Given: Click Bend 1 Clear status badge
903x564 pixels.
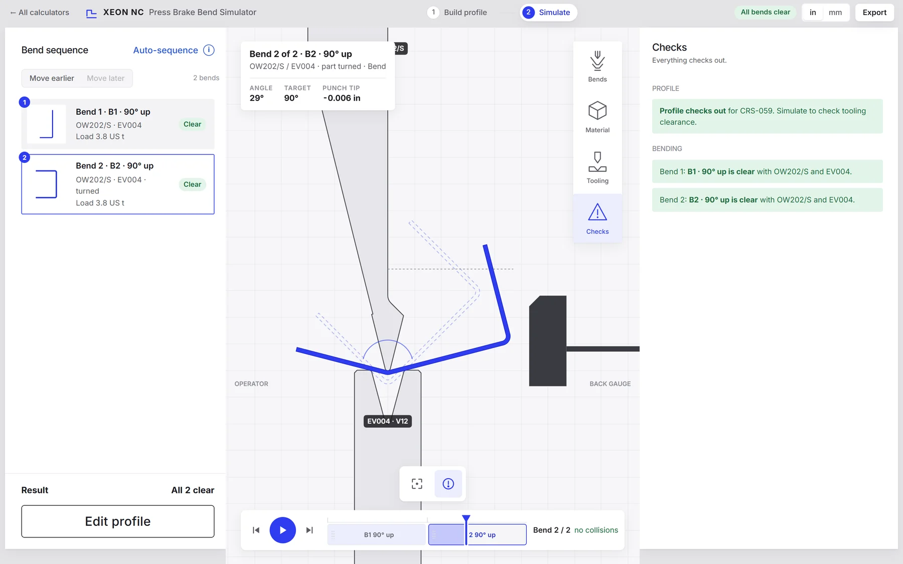Looking at the screenshot, I should (192, 124).
